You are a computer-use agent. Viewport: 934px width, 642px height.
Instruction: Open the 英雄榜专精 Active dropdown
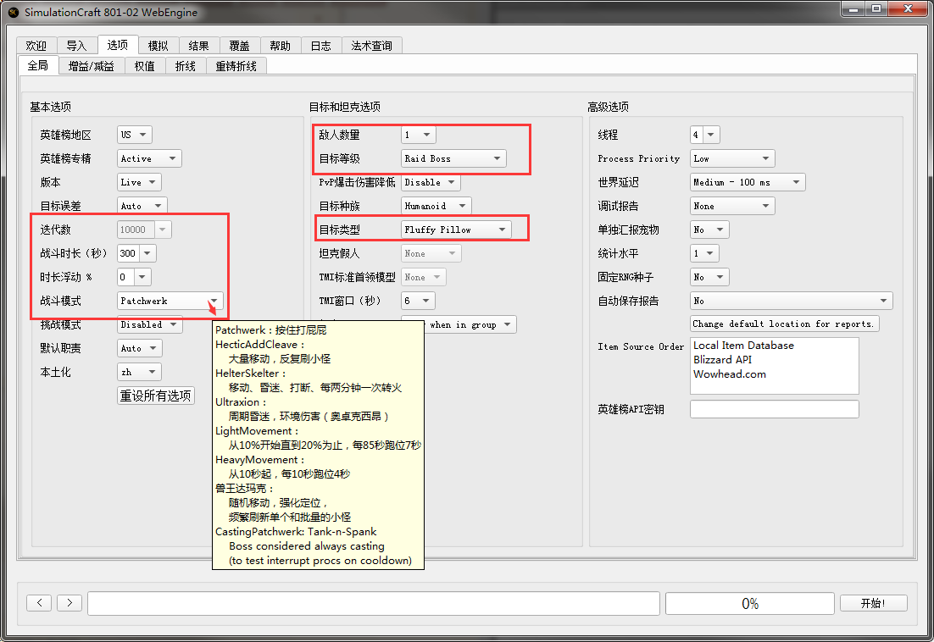[x=149, y=158]
